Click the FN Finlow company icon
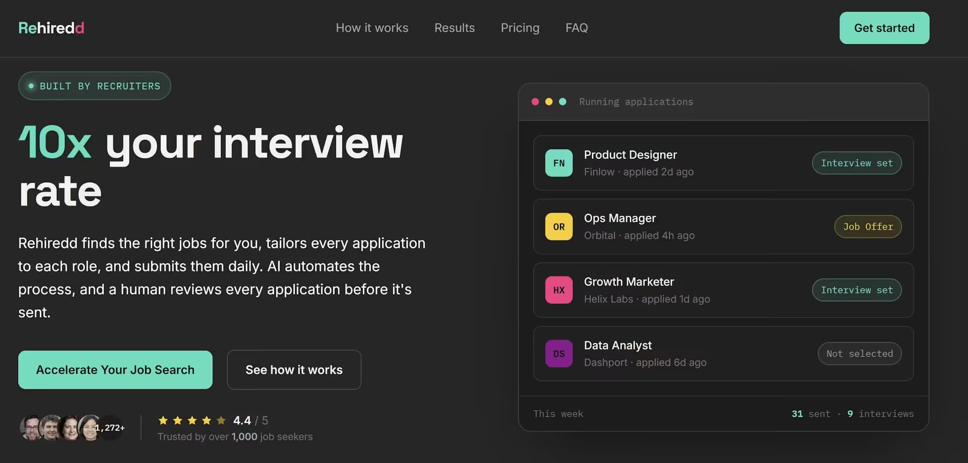The width and height of the screenshot is (968, 463). [559, 163]
